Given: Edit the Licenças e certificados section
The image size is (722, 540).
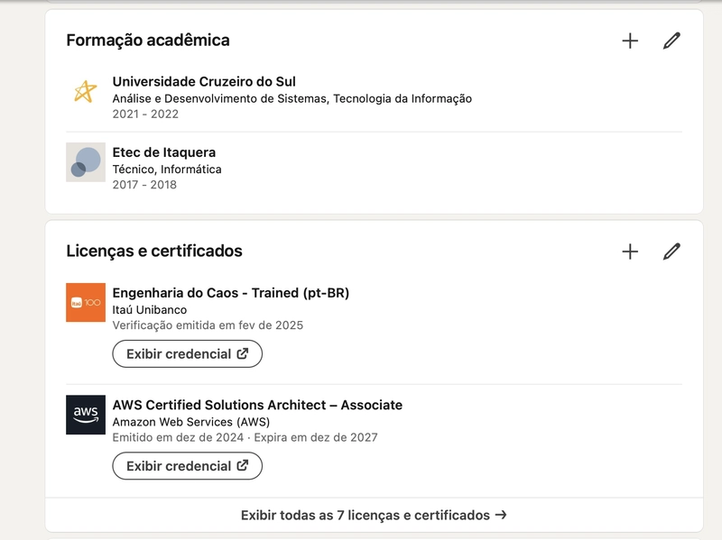Looking at the screenshot, I should click(x=671, y=252).
